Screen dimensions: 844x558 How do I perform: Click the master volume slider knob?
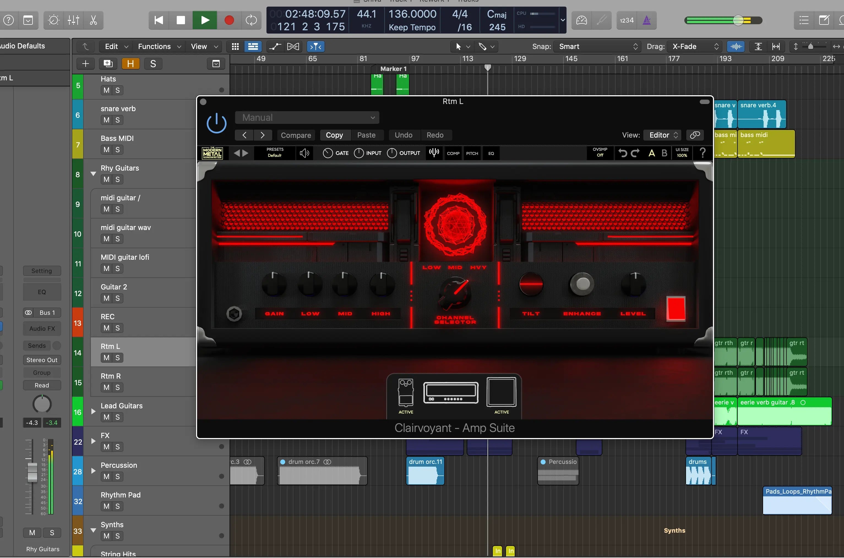[738, 20]
